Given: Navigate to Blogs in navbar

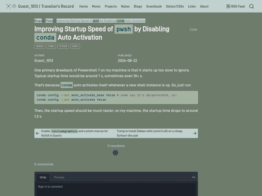Looking at the screenshot, I should click(x=138, y=6).
